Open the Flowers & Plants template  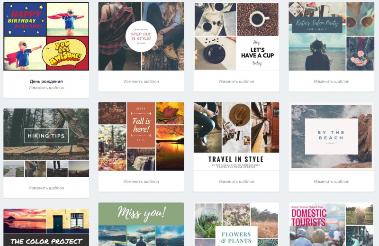236,224
